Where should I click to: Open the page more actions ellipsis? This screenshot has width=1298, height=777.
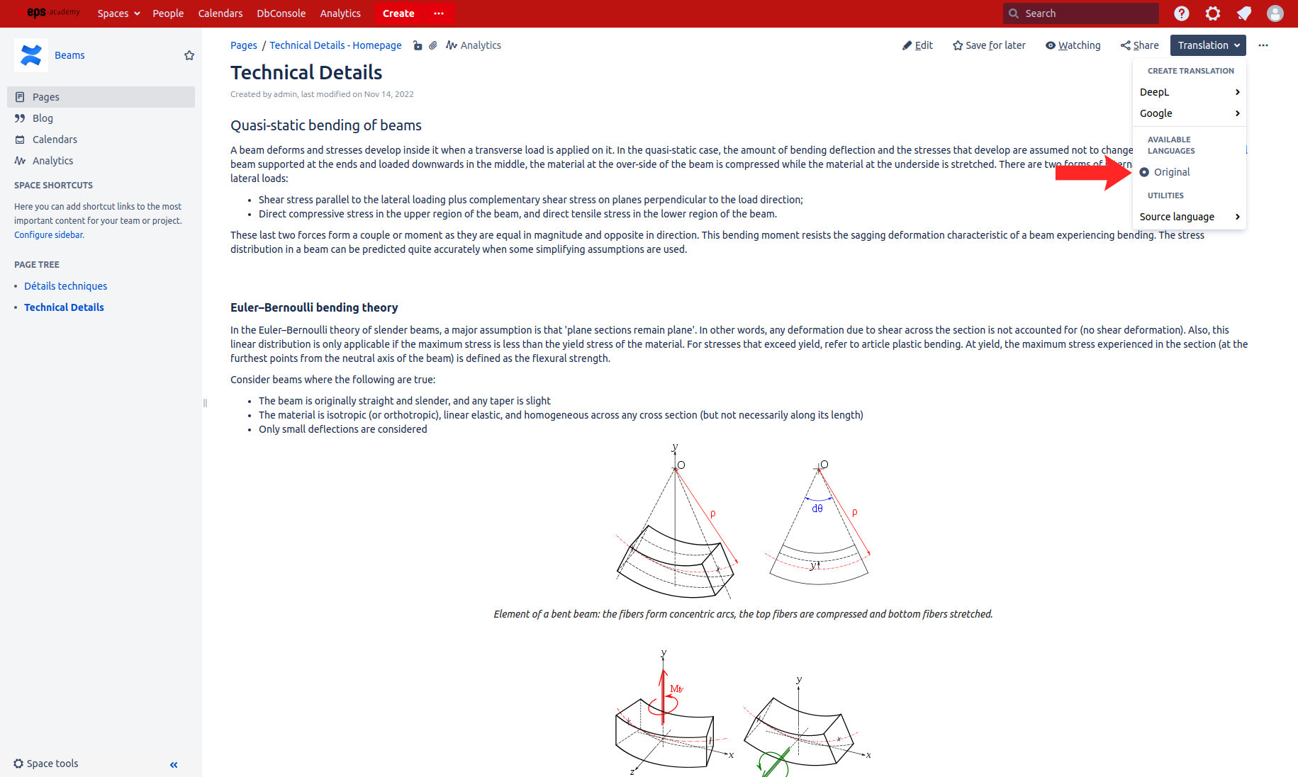(x=1263, y=45)
